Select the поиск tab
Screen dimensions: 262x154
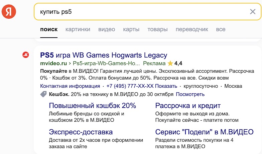49,29
